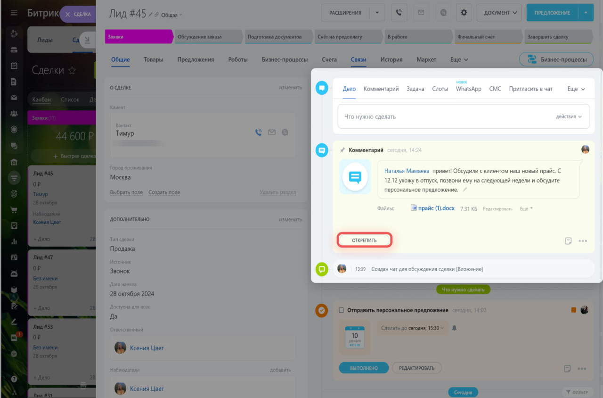Check the Отправить персональное предложение checkbox

click(342, 310)
